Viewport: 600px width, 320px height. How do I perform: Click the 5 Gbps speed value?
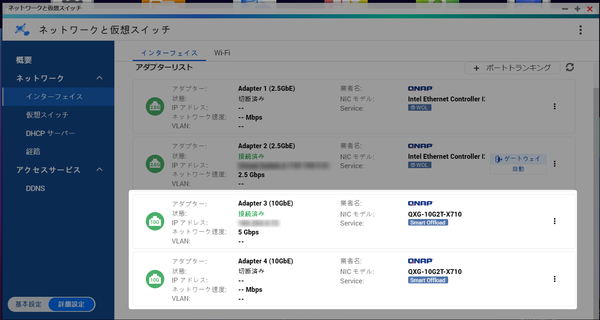(x=248, y=232)
